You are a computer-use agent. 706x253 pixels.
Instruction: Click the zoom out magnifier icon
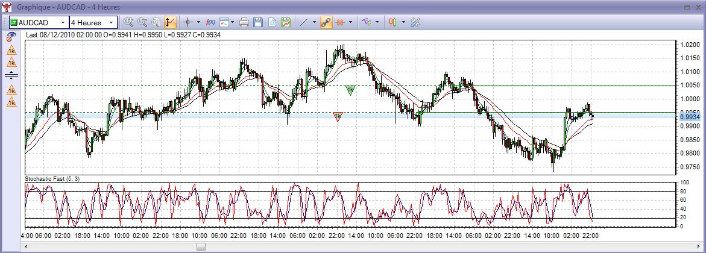[x=142, y=22]
